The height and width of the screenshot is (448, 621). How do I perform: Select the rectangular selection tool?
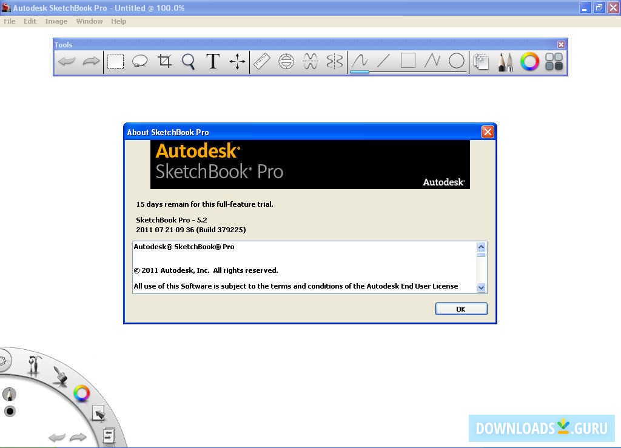coord(115,61)
